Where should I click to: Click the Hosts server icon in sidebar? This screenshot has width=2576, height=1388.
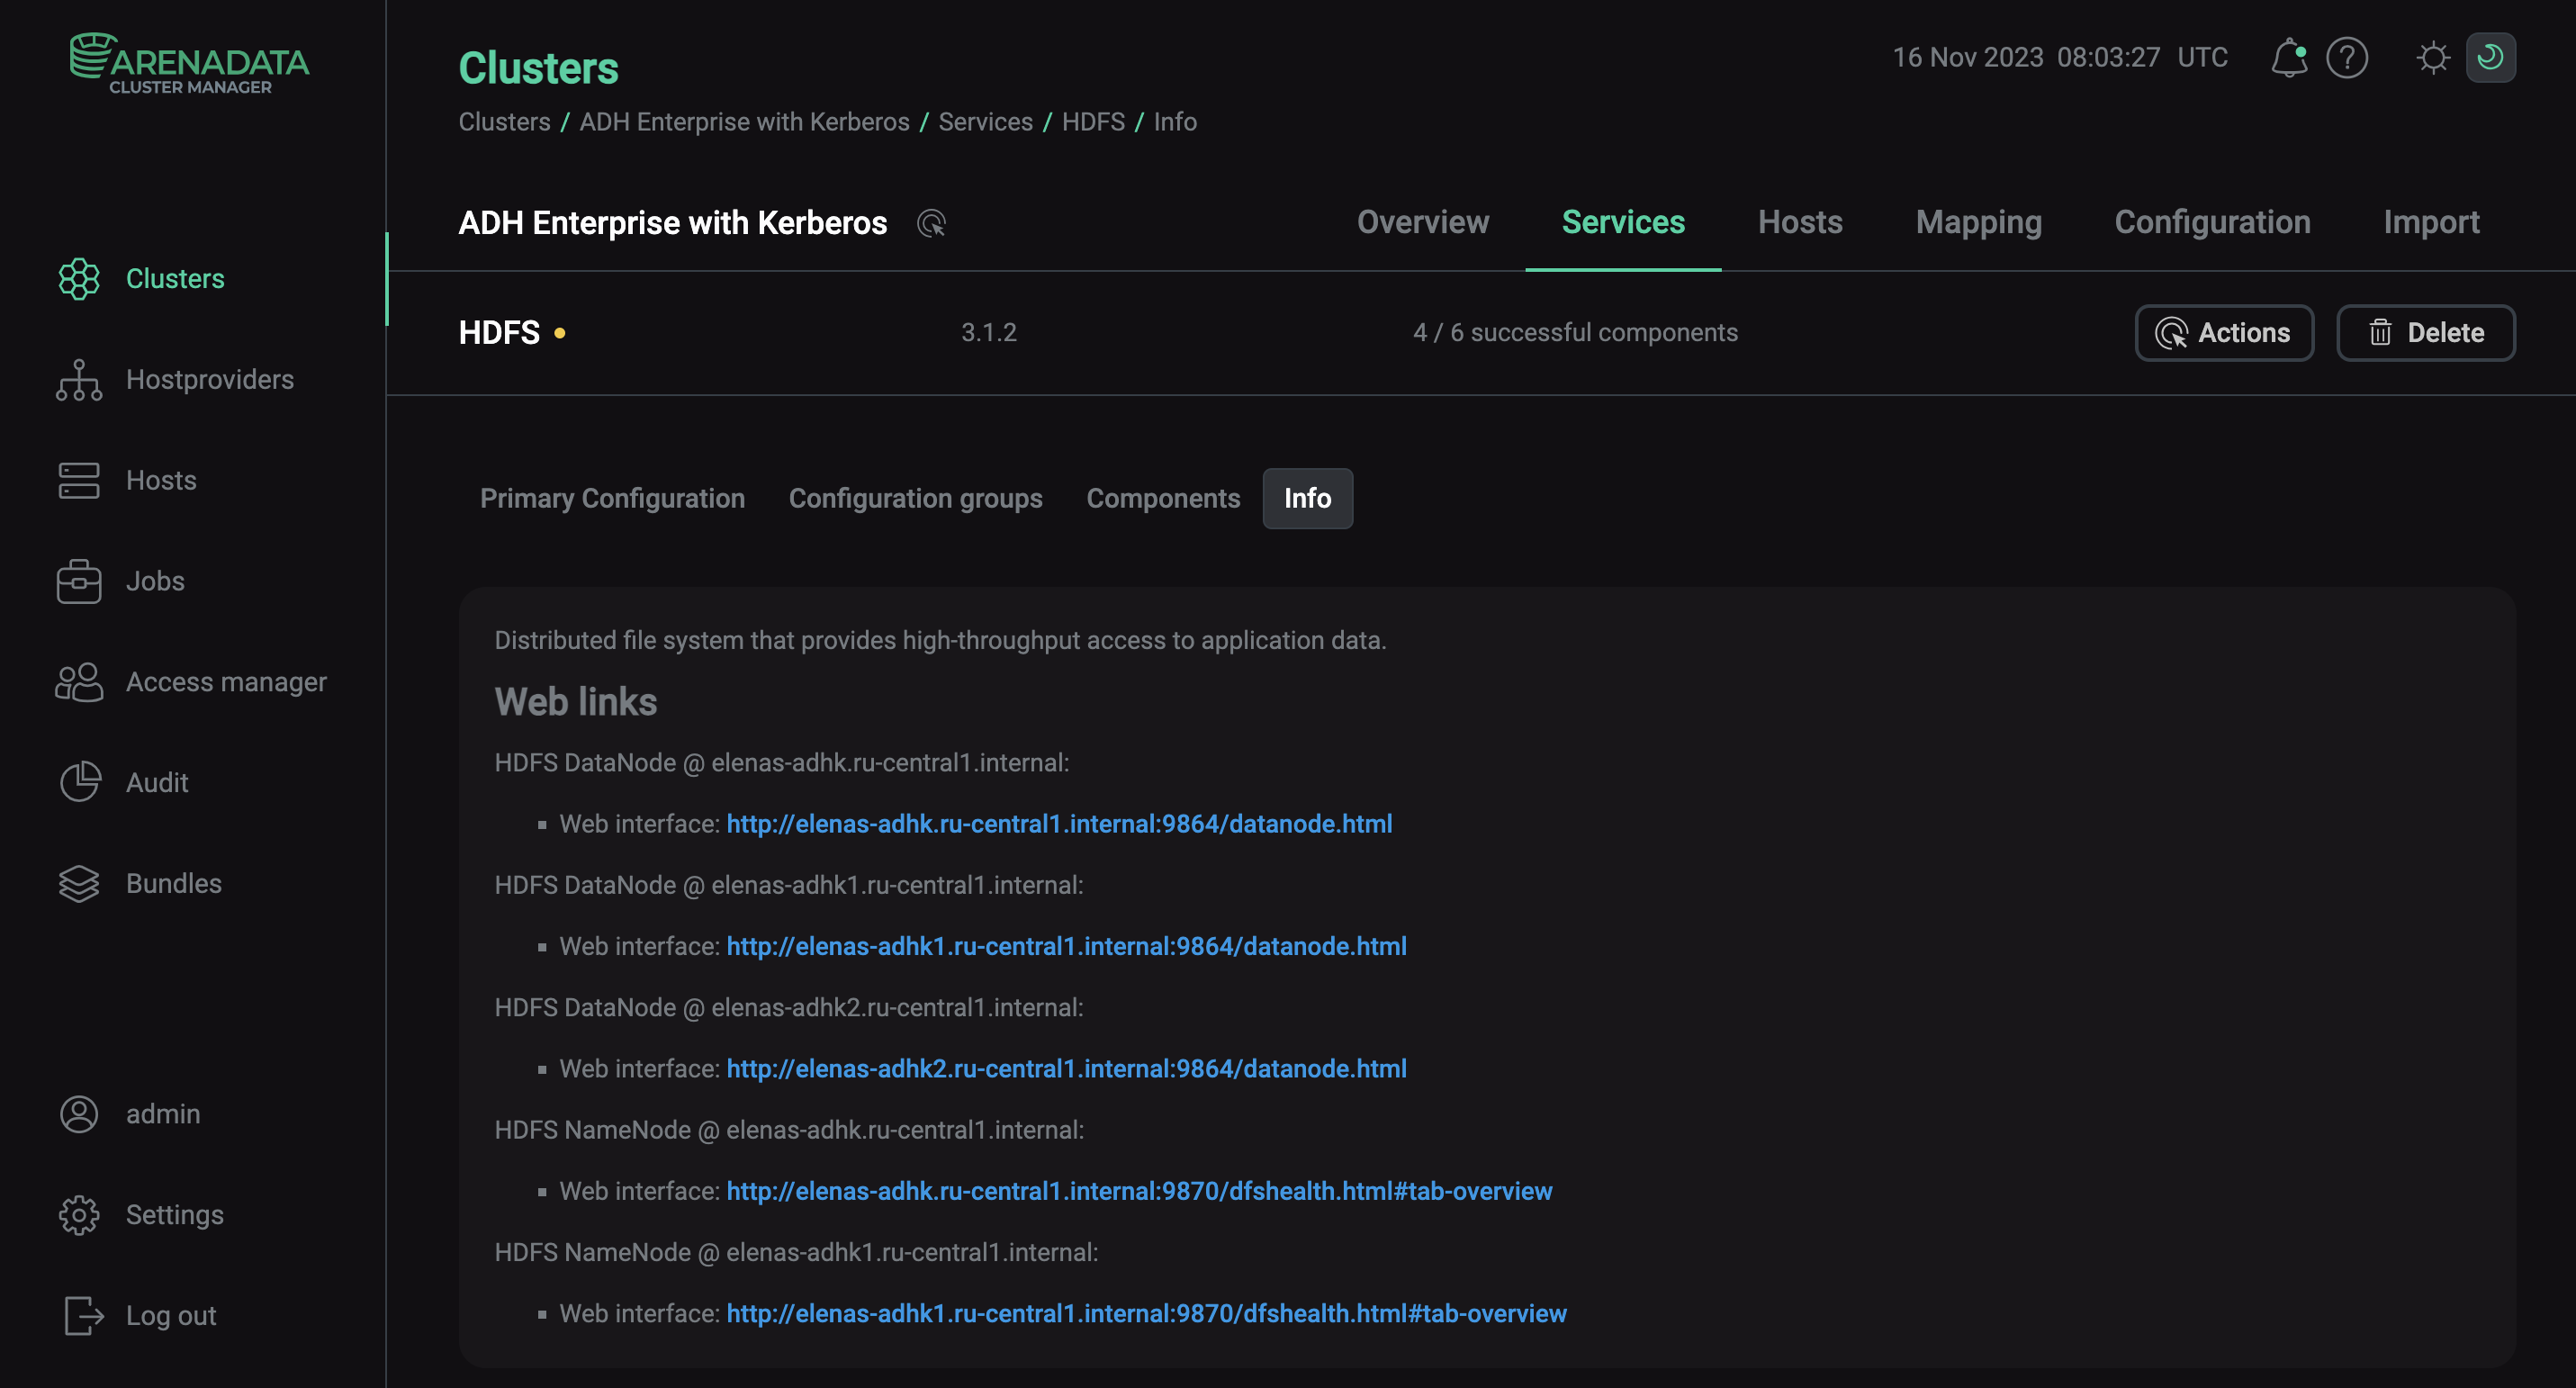pyautogui.click(x=78, y=480)
